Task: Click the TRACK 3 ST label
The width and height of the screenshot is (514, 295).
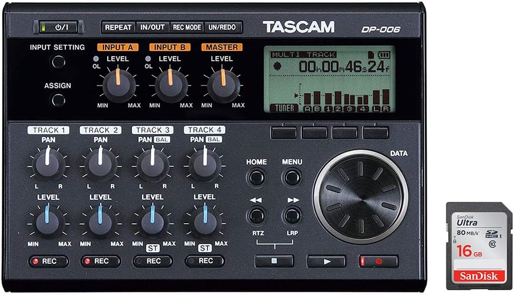Action: click(x=153, y=248)
